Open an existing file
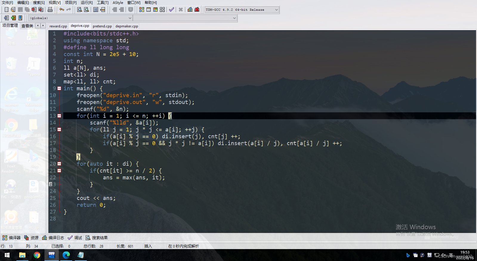The image size is (477, 261). pyautogui.click(x=13, y=10)
